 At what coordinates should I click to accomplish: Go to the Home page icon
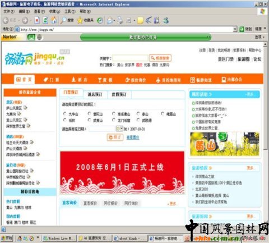[x=54, y=20]
